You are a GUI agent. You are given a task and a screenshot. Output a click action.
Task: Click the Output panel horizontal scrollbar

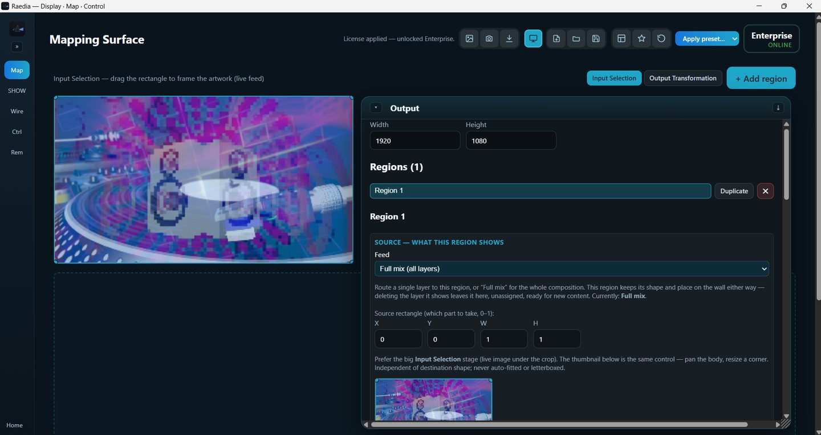[x=559, y=424]
